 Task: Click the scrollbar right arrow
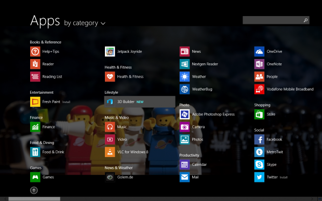pyautogui.click(x=312, y=199)
